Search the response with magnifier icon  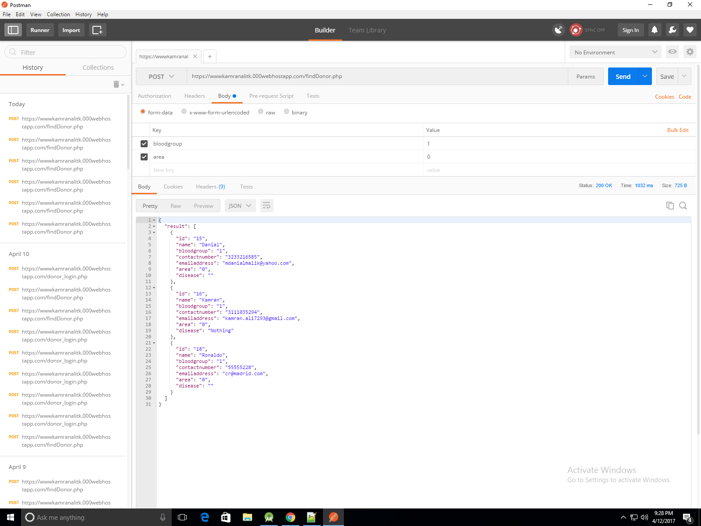(683, 206)
